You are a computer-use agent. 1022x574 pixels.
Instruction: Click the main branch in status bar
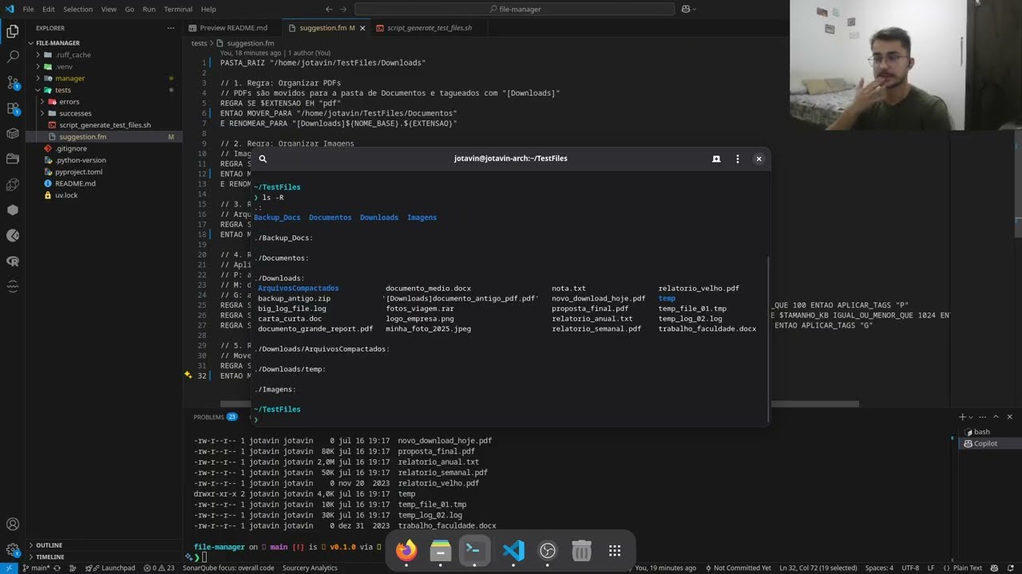coord(34,568)
